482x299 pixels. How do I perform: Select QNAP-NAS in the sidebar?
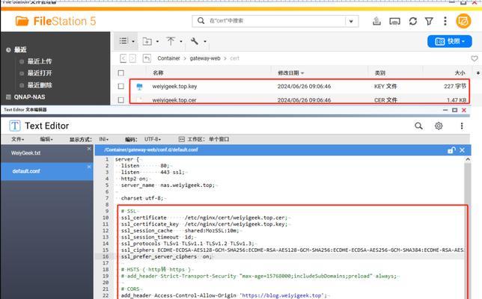[29, 97]
